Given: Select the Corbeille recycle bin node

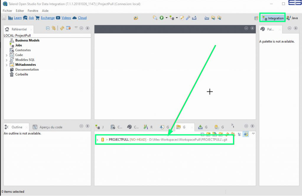Looking at the screenshot, I should [x=22, y=74].
